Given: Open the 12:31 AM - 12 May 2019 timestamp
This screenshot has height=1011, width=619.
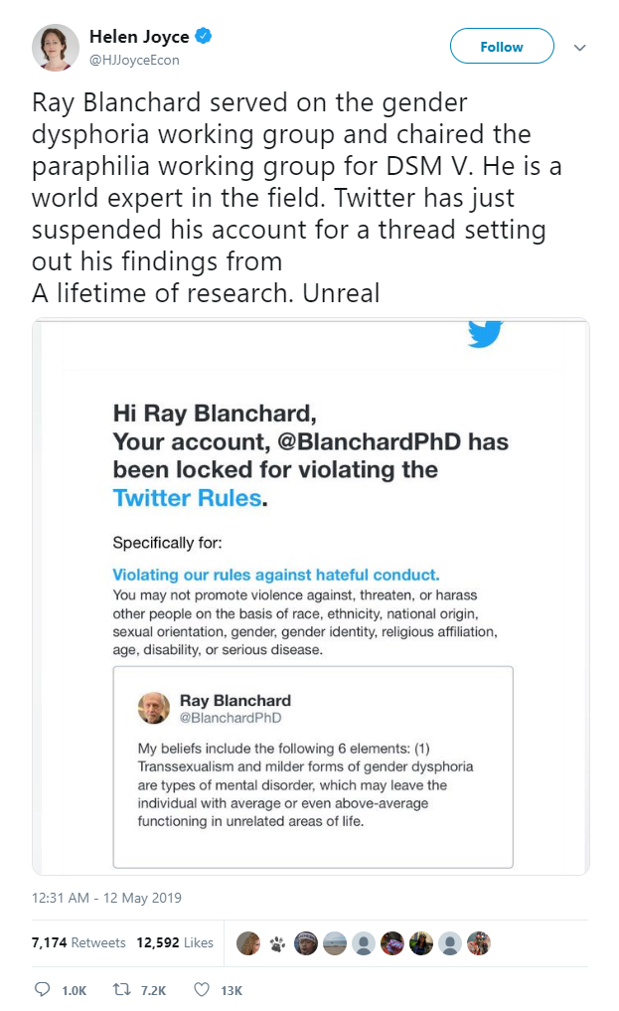Looking at the screenshot, I should [106, 898].
